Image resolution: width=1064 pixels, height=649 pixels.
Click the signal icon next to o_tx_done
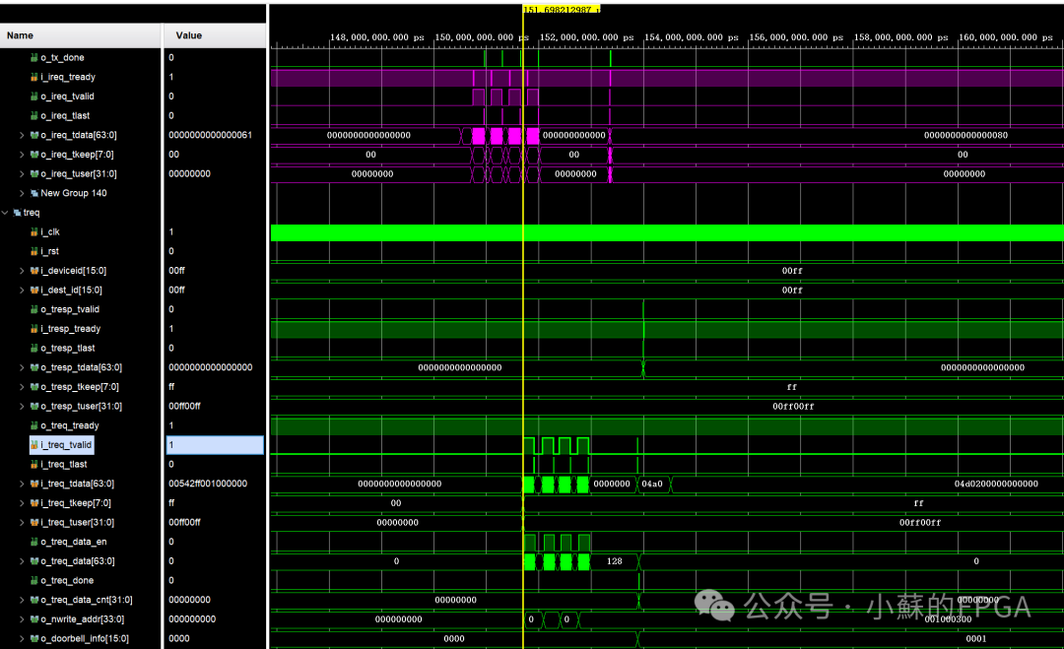[x=33, y=57]
